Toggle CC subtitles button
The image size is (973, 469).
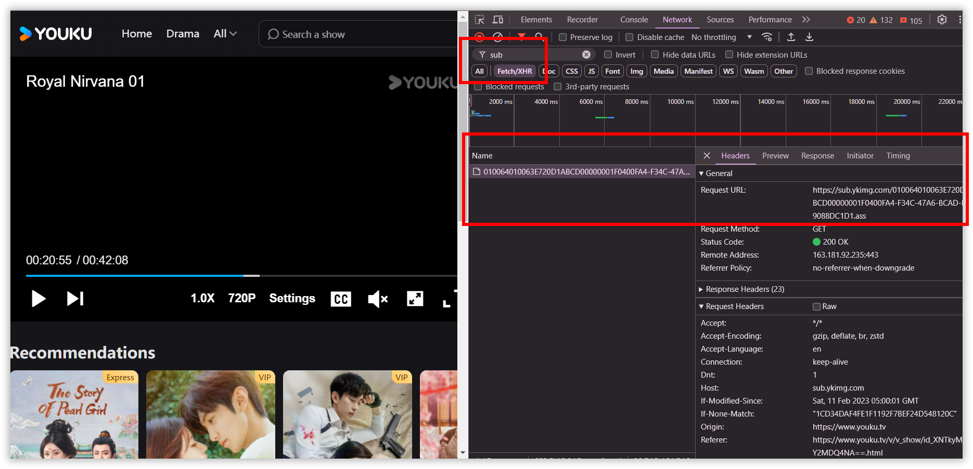coord(341,299)
